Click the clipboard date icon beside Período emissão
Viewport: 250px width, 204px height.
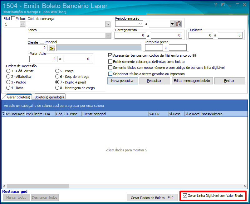(x=179, y=24)
